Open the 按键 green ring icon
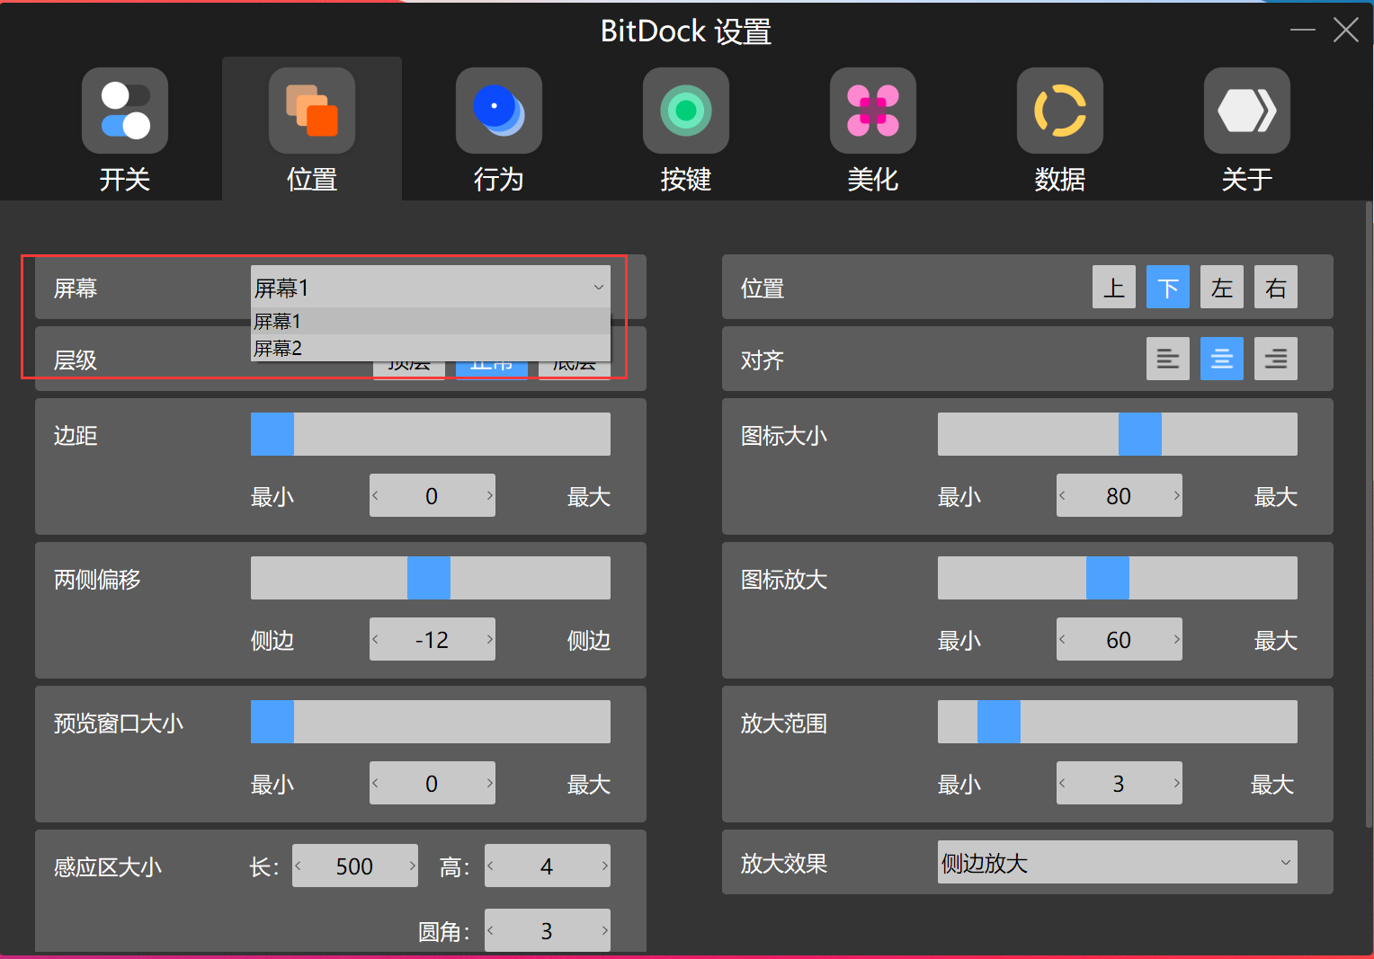Viewport: 1374px width, 959px height. pos(686,111)
